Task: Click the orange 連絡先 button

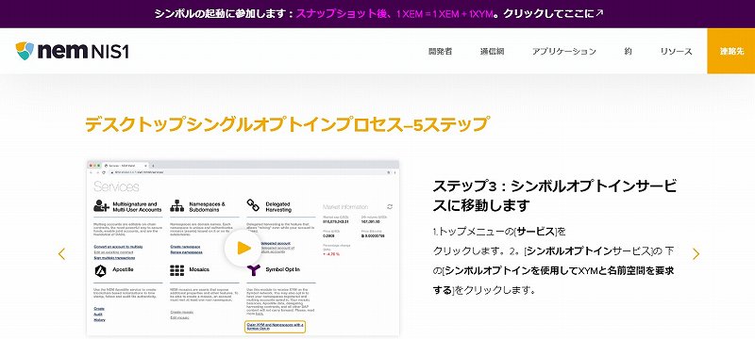Action: click(730, 52)
